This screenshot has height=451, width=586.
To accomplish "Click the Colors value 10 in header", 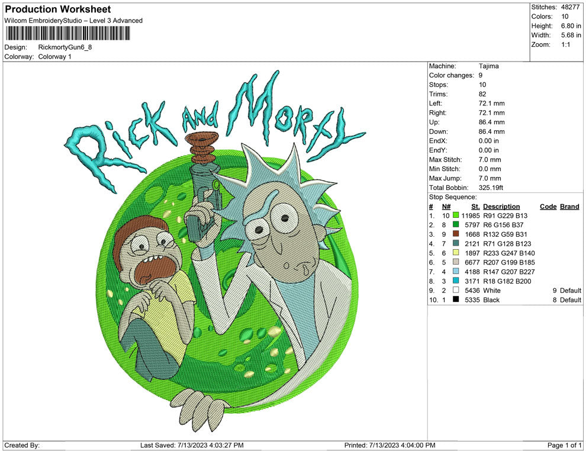I will 565,17.
